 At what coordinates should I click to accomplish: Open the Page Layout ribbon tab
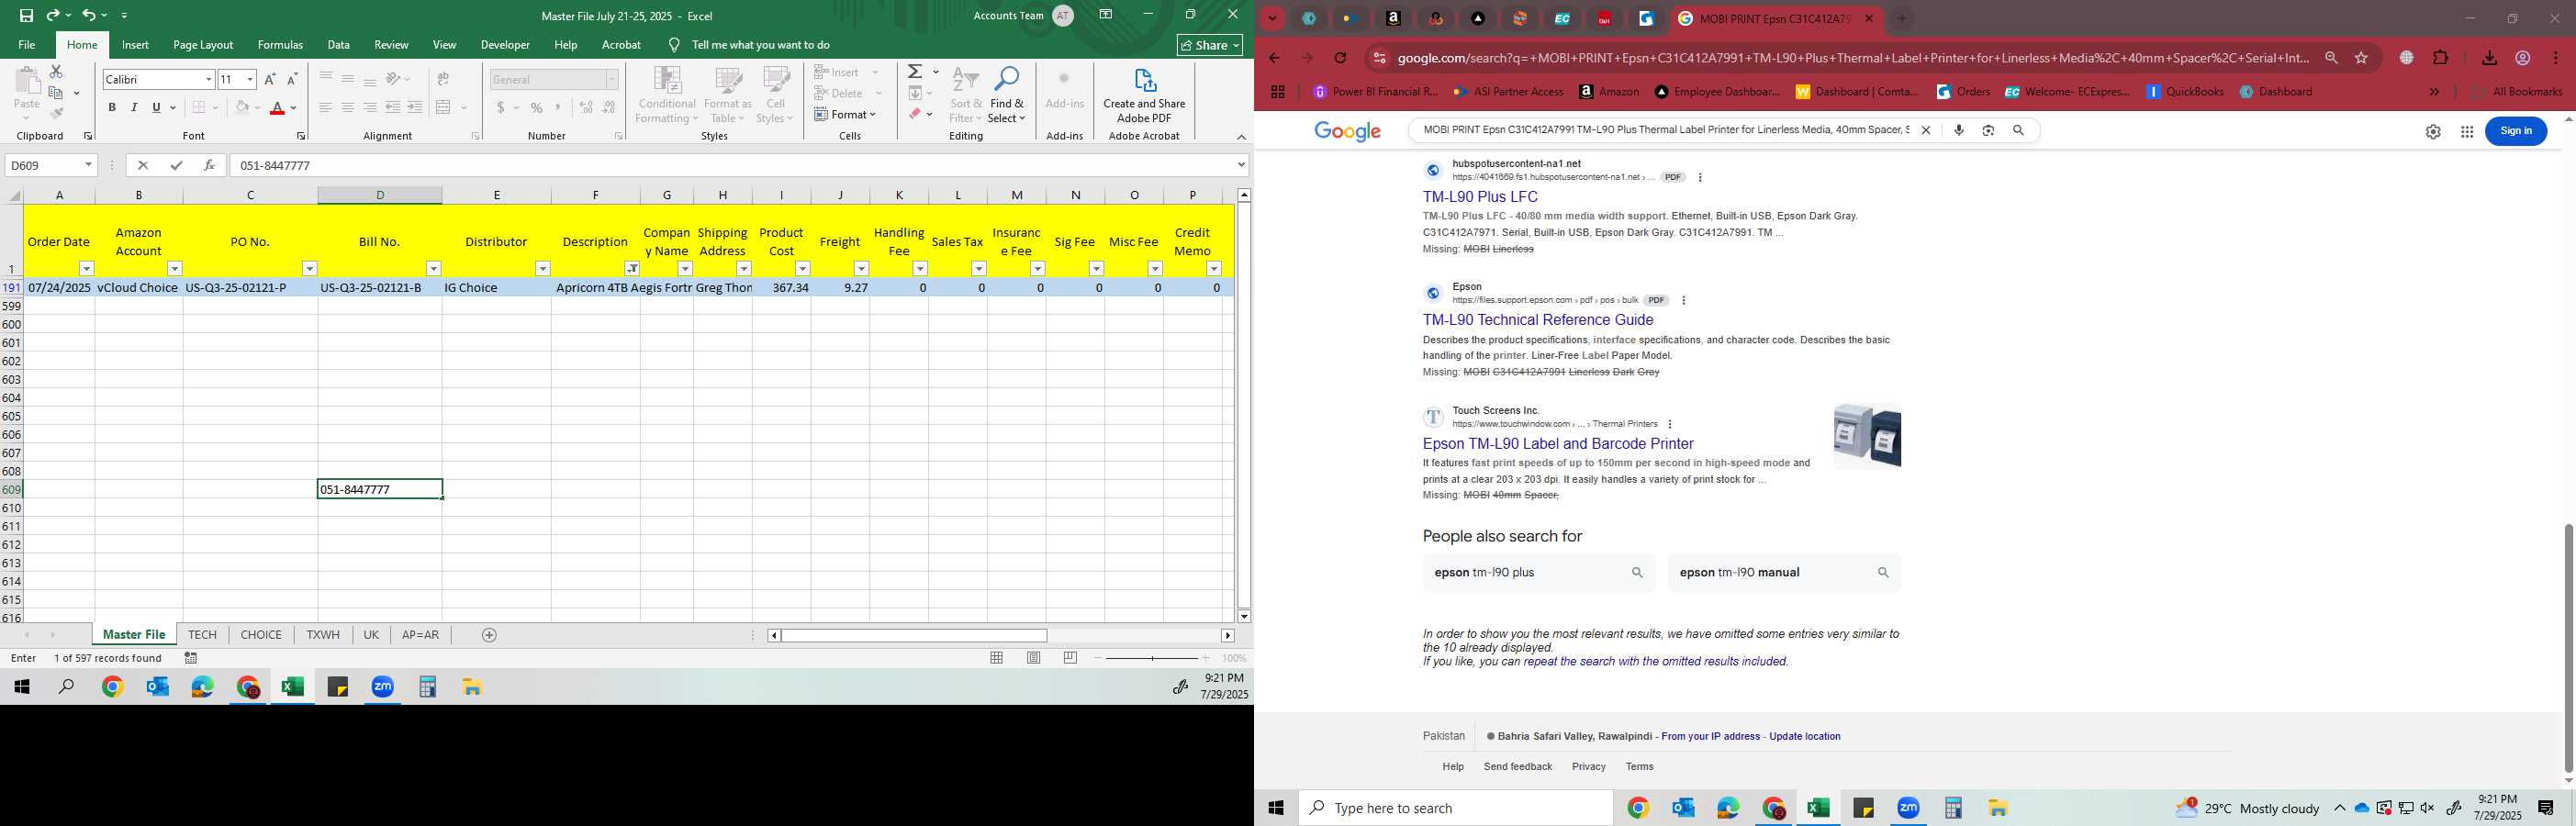pyautogui.click(x=203, y=45)
